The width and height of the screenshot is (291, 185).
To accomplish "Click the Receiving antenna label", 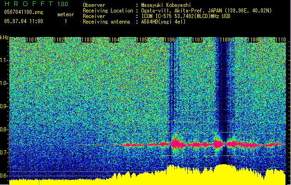I will tap(106, 22).
